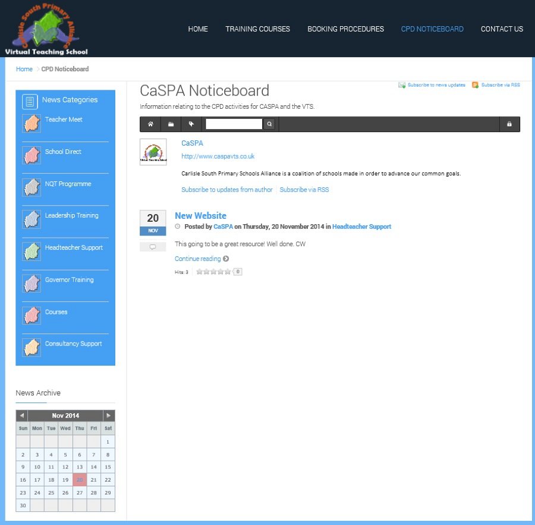Click the blog search input field
Image resolution: width=535 pixels, height=525 pixels.
[x=234, y=124]
